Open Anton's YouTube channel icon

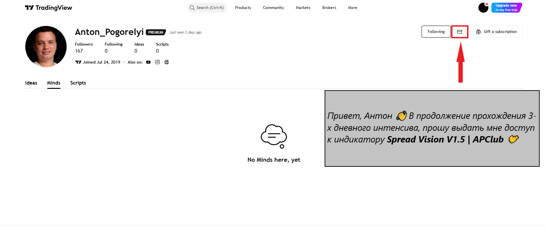tap(148, 62)
